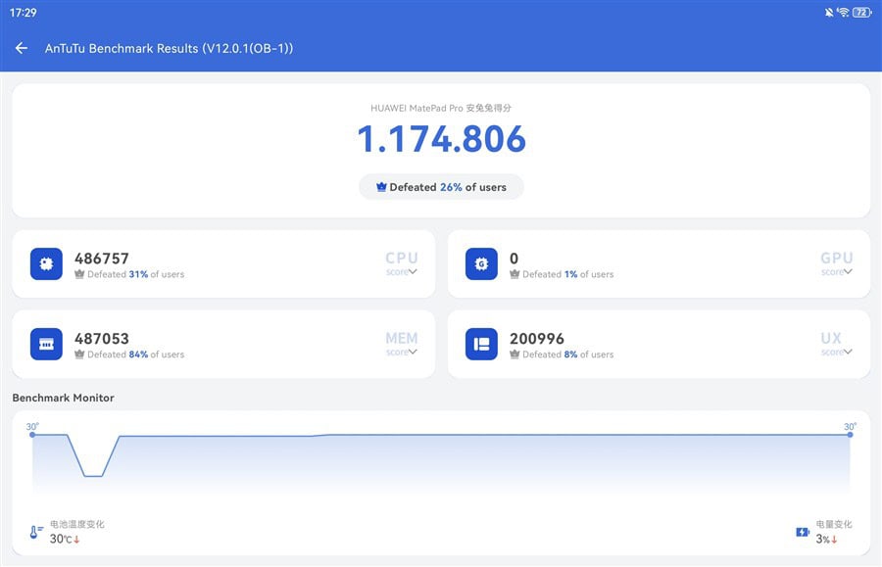882x567 pixels.
Task: Click the MEM memory icon
Action: tap(46, 344)
